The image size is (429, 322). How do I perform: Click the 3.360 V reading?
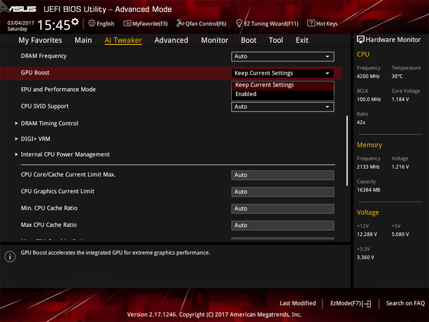[x=365, y=258]
